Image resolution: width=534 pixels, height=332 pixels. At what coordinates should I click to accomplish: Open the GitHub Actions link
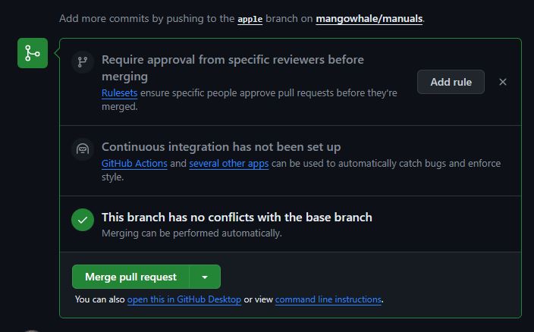point(134,163)
